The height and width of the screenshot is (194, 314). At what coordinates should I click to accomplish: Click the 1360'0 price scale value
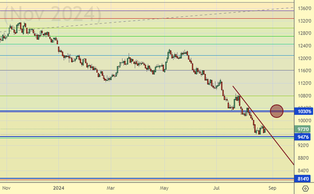(304, 9)
